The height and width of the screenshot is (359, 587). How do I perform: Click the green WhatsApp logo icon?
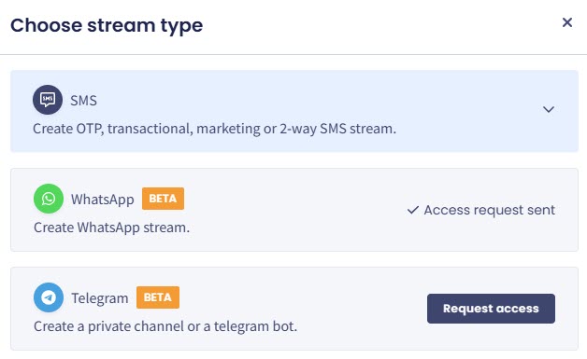(49, 199)
